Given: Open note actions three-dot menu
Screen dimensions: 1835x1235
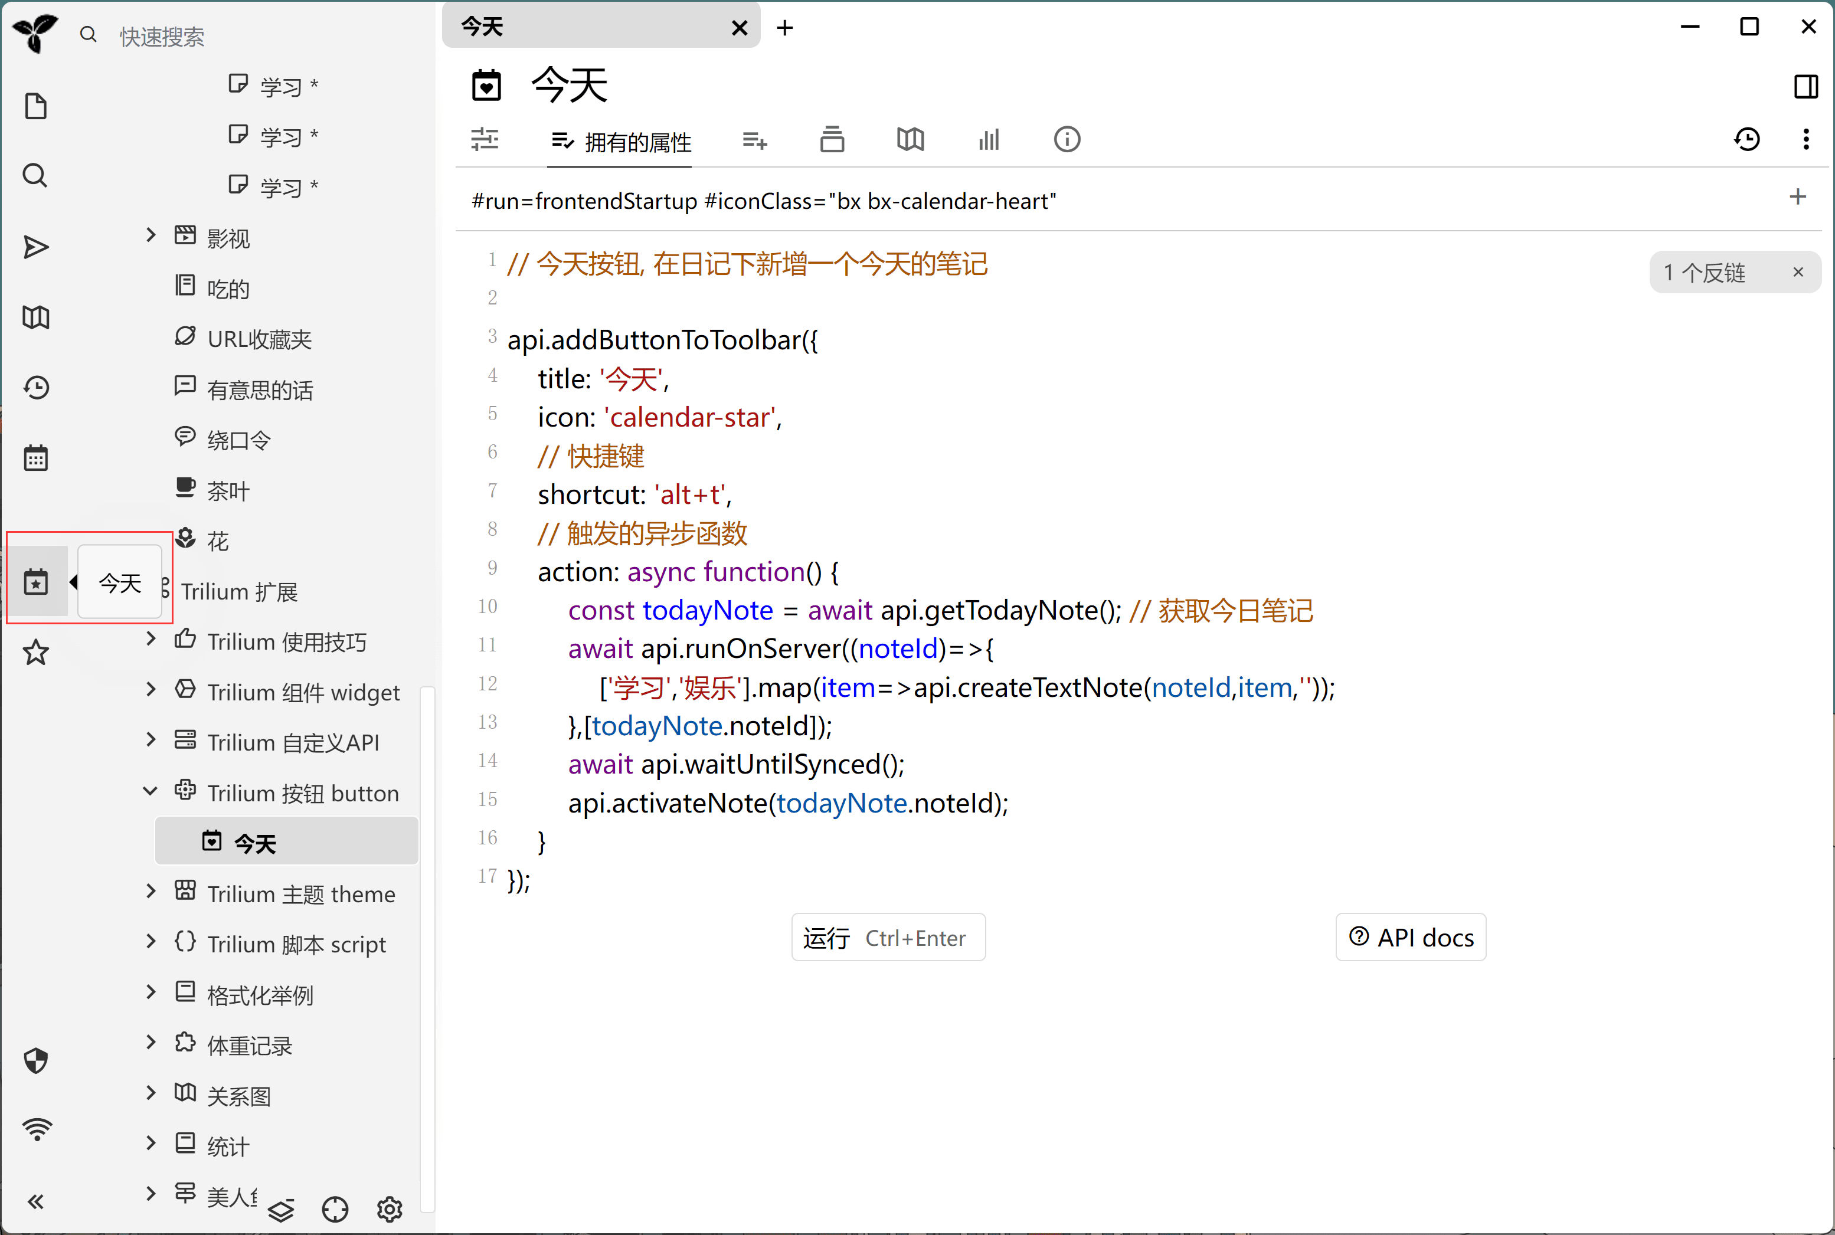Looking at the screenshot, I should click(x=1806, y=139).
